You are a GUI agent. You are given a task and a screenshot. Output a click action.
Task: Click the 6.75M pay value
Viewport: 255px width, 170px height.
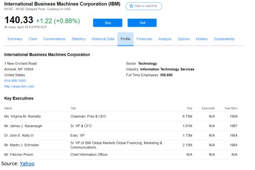187,117
